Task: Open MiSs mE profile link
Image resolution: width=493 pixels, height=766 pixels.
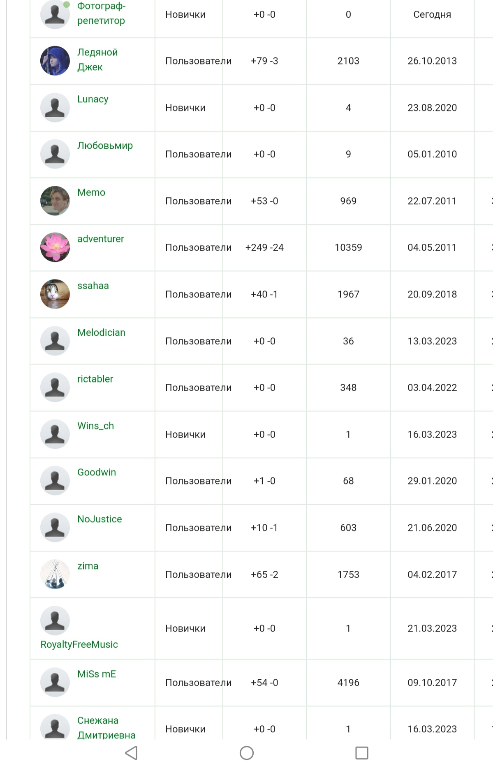Action: (97, 674)
